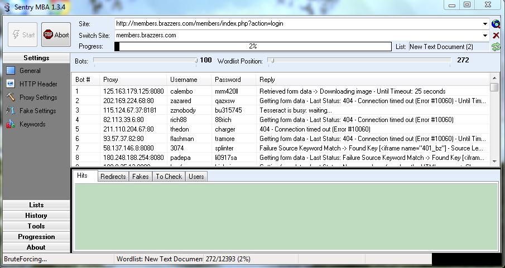The image size is (505, 268).
Task: Open the History section
Action: pyautogui.click(x=36, y=216)
